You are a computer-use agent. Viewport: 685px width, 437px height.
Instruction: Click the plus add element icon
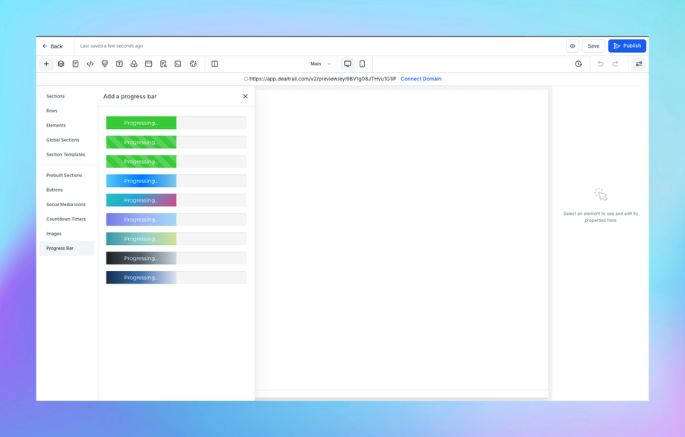tap(46, 64)
